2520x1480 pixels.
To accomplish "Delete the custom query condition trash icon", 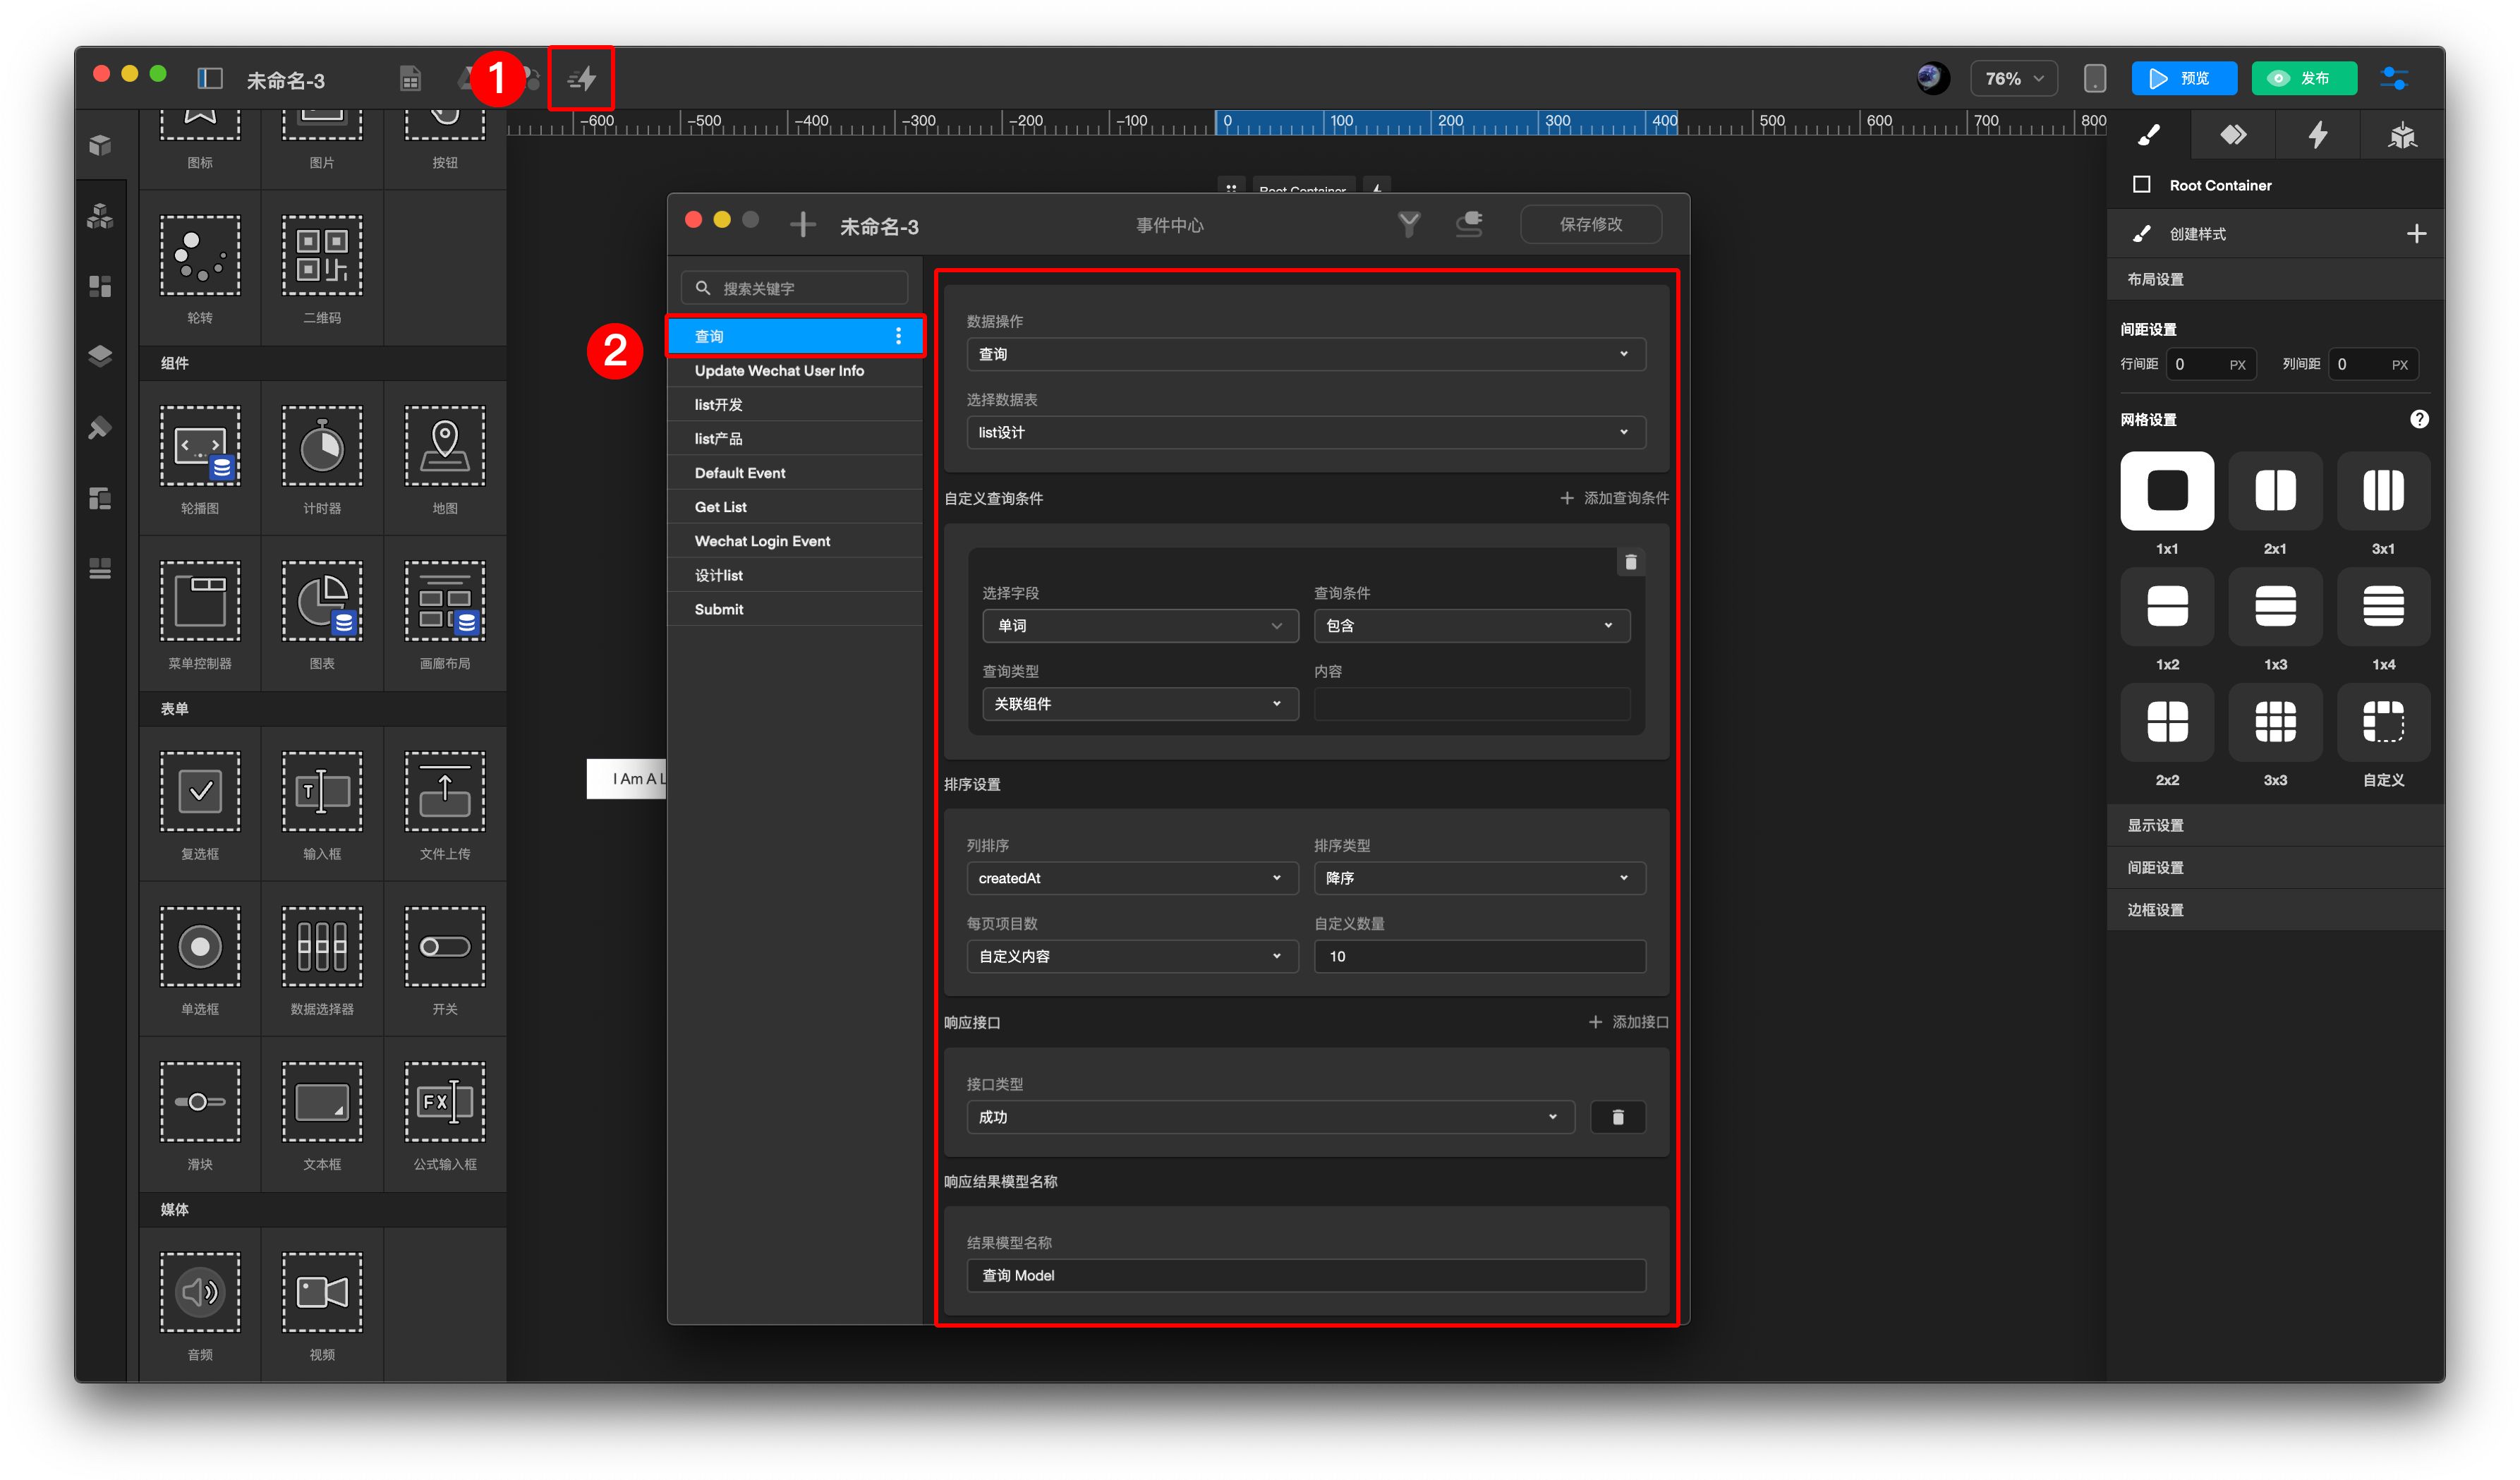I will (1631, 562).
